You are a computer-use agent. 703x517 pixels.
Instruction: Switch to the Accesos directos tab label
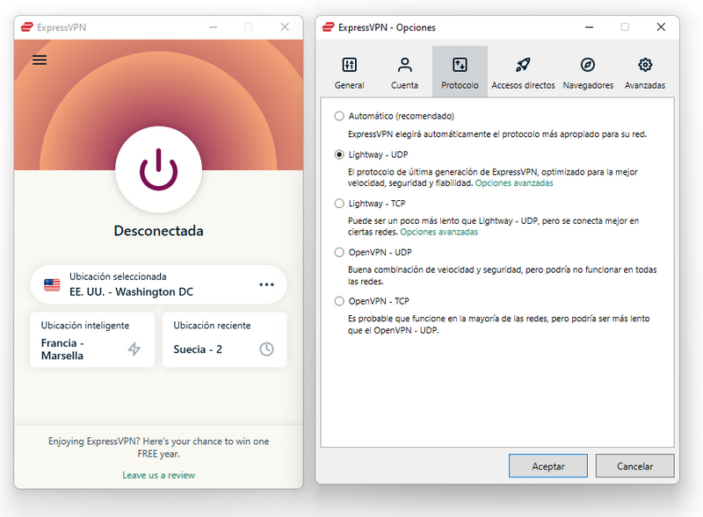[x=523, y=85]
